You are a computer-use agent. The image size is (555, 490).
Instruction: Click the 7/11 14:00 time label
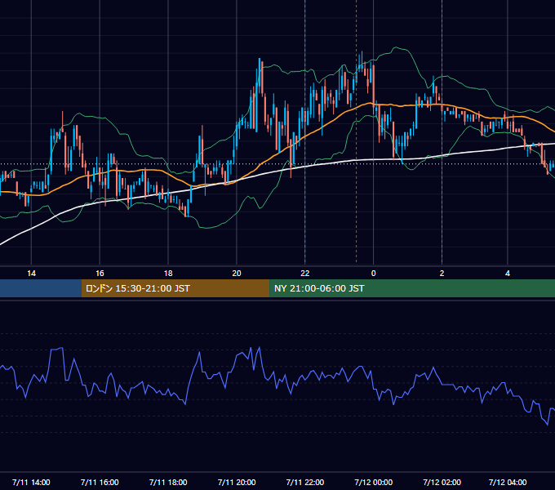pyautogui.click(x=31, y=482)
